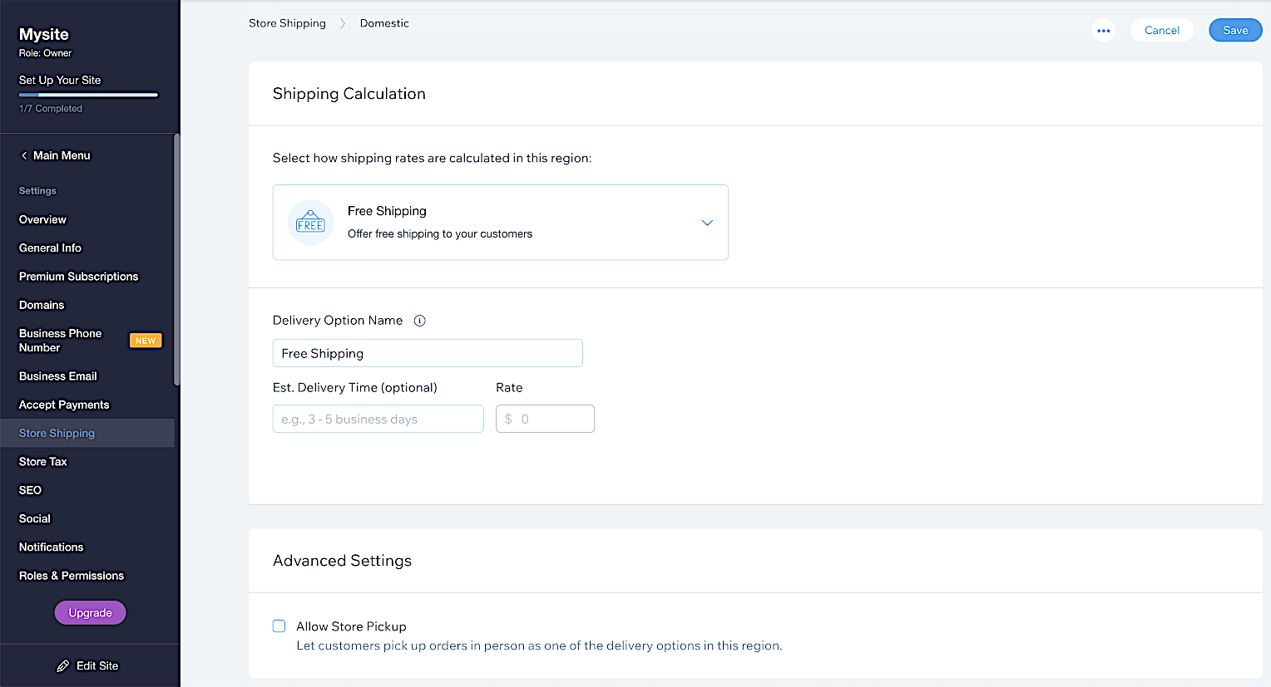Click the NEW badge beside Business Phone Number

tap(146, 341)
